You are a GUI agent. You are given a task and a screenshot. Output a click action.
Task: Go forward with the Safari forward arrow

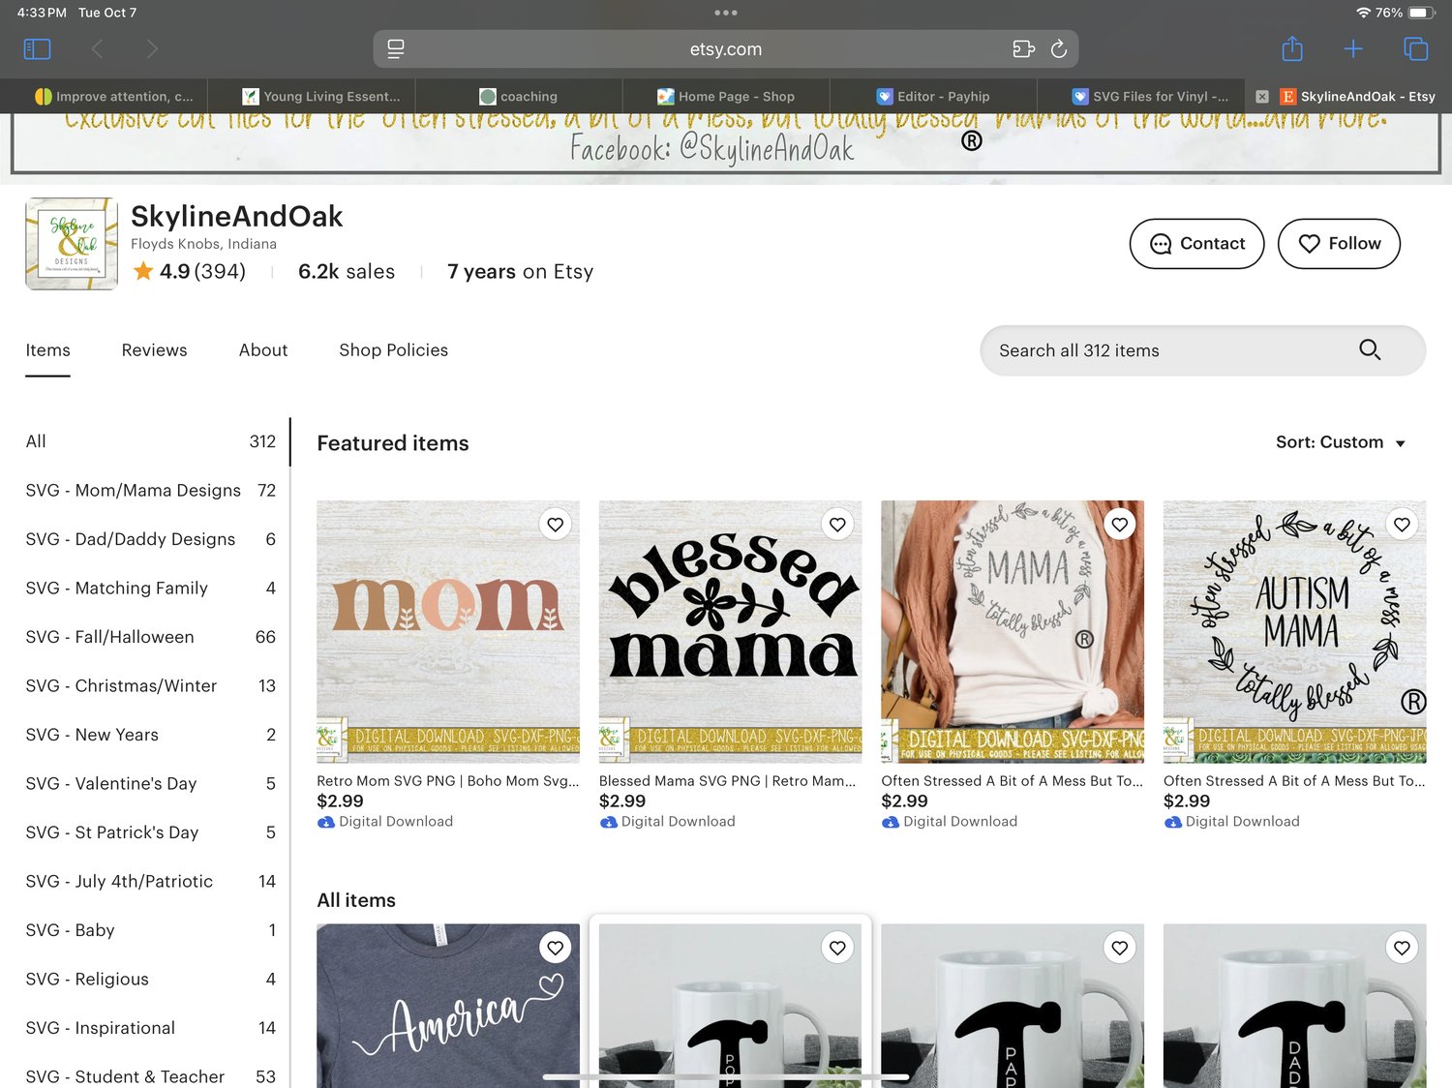152,48
